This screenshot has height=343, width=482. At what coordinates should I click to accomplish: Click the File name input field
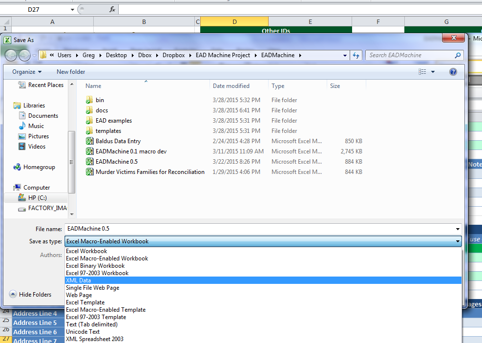coord(260,229)
